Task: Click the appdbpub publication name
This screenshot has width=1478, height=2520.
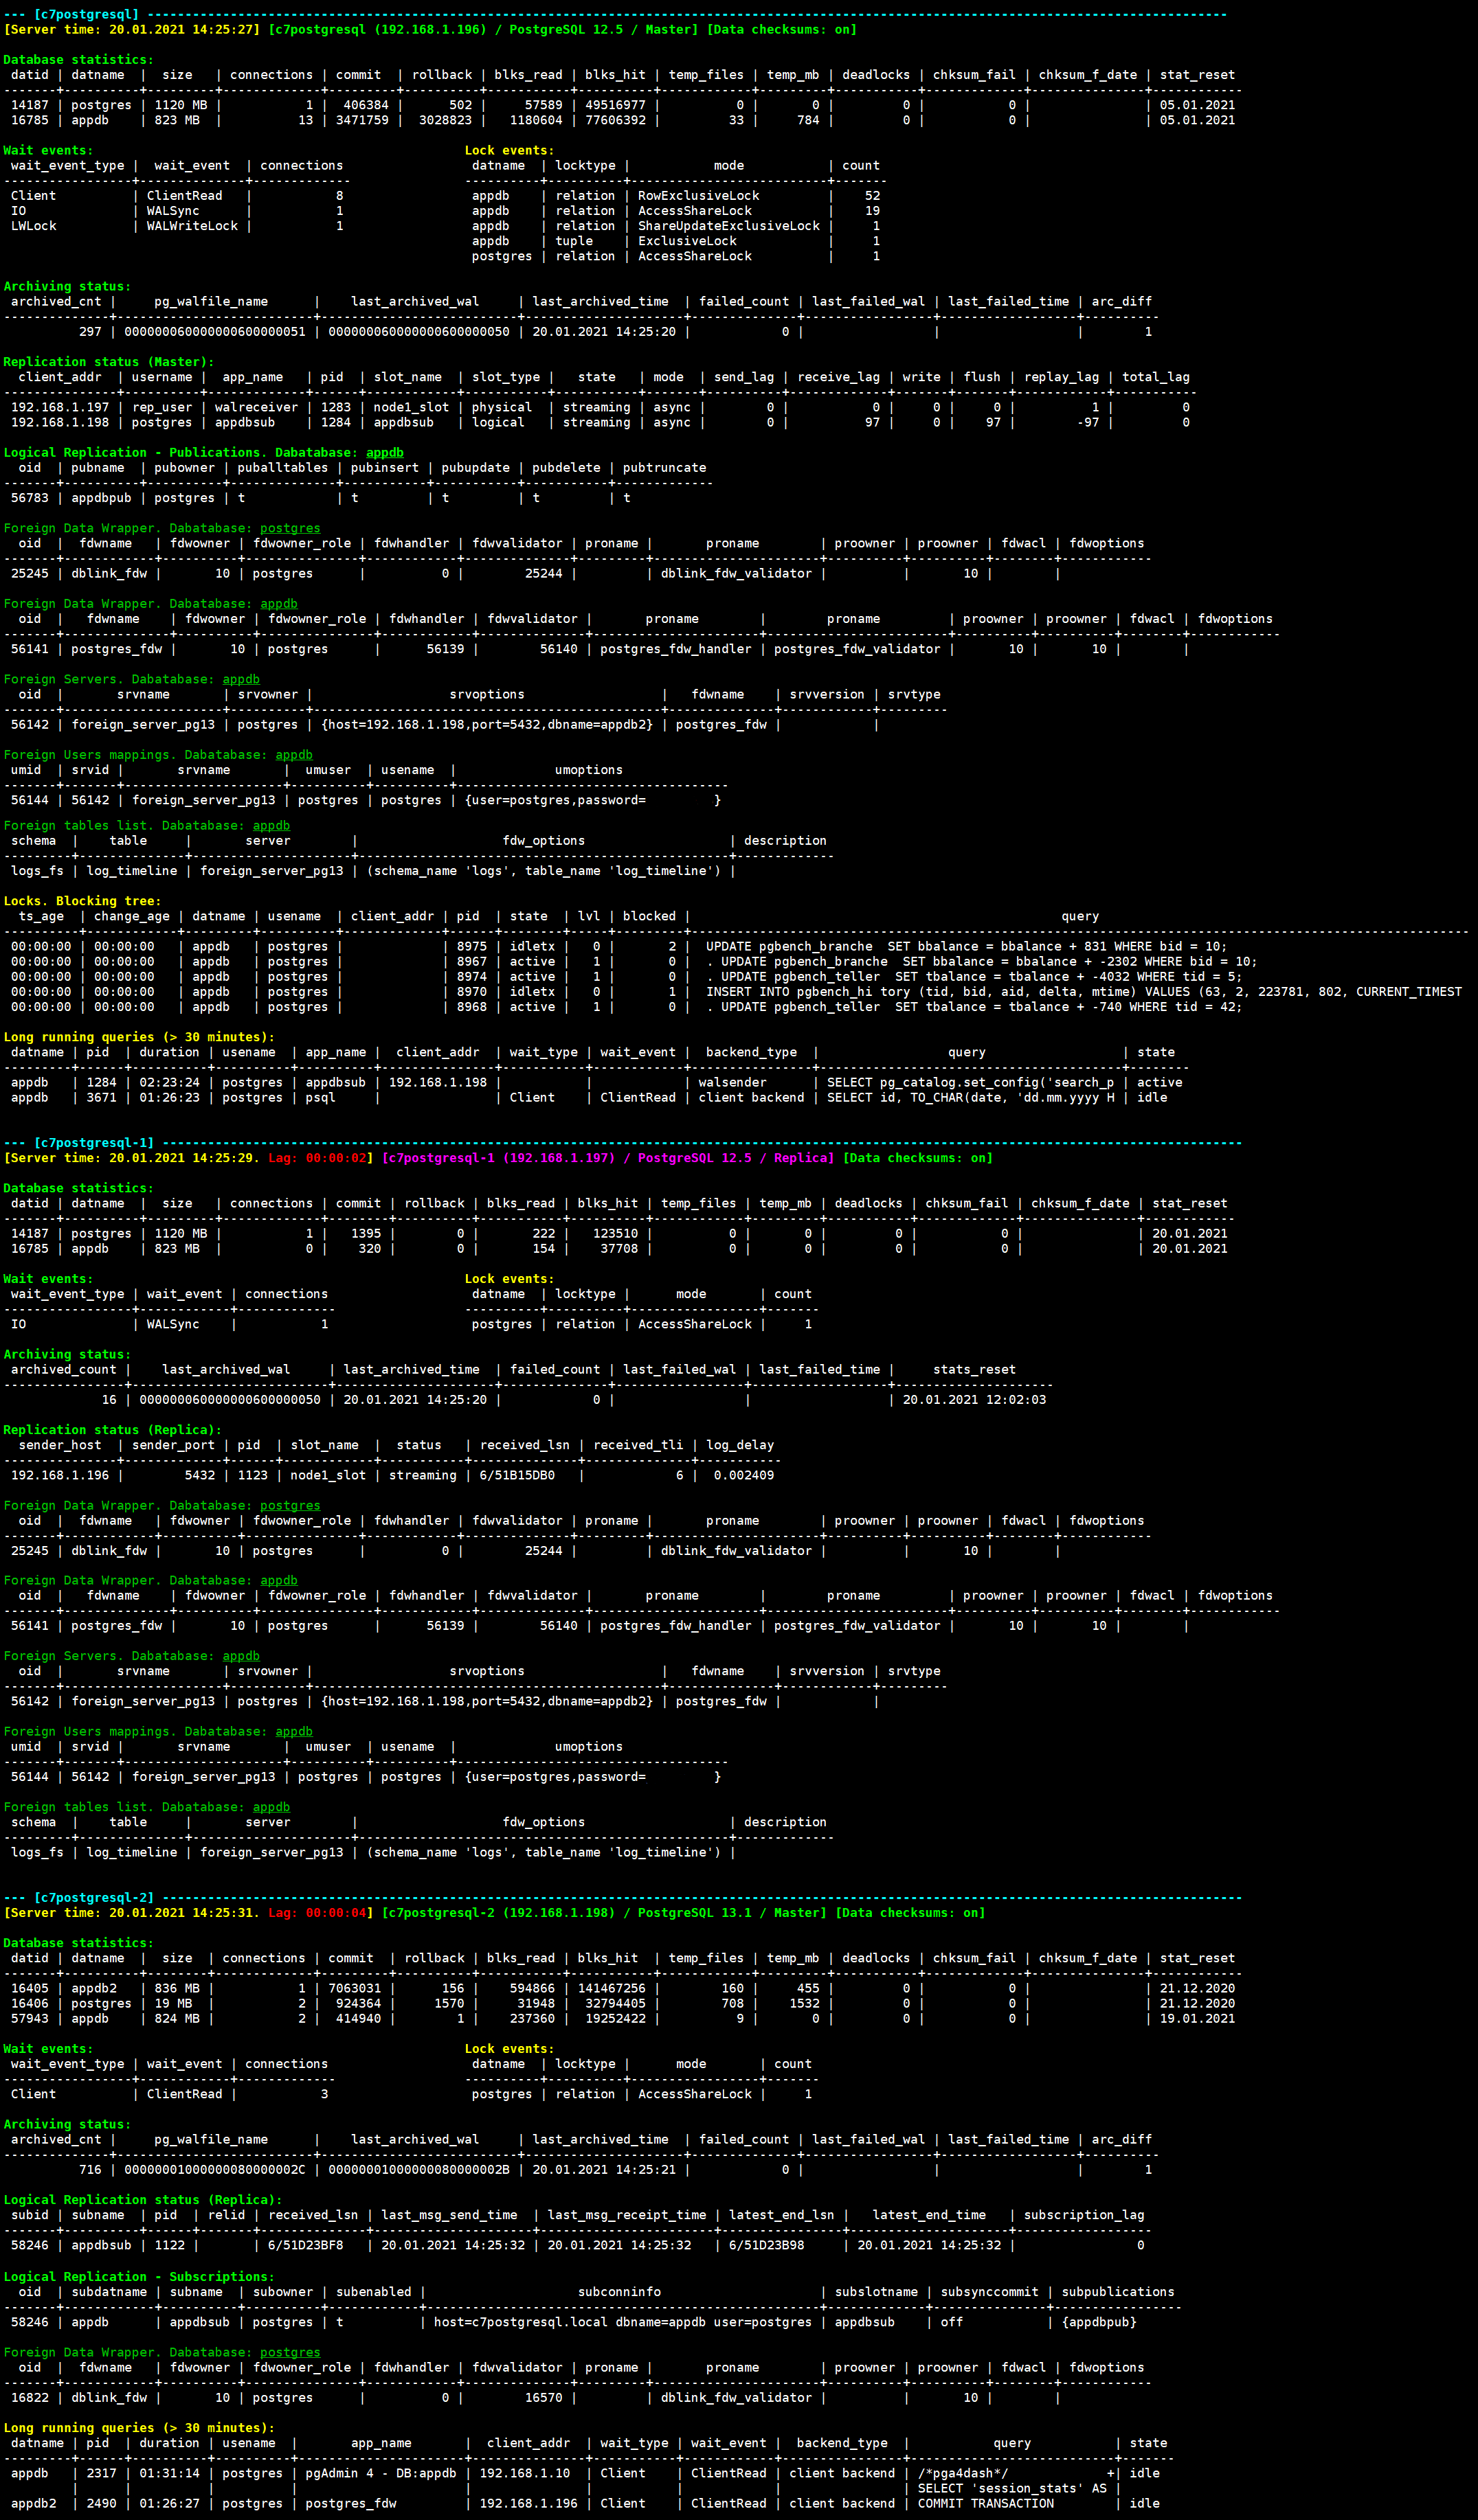Action: (101, 498)
